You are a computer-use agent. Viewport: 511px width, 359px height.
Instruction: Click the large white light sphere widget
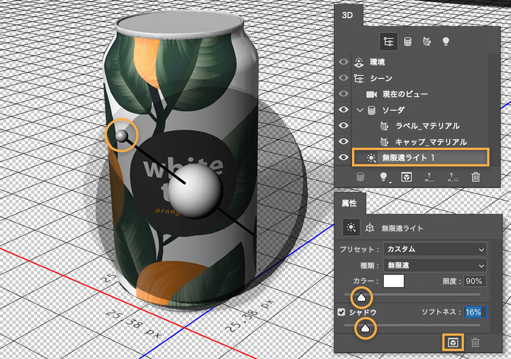point(195,191)
